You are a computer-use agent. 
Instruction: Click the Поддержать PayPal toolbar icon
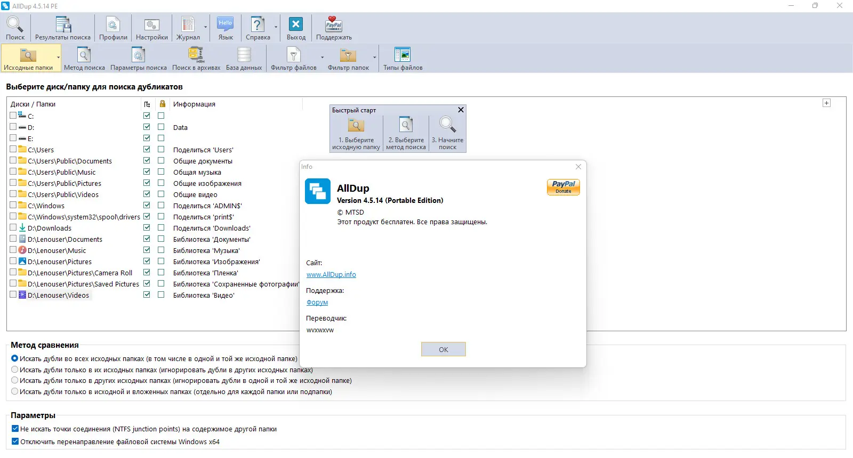[334, 28]
